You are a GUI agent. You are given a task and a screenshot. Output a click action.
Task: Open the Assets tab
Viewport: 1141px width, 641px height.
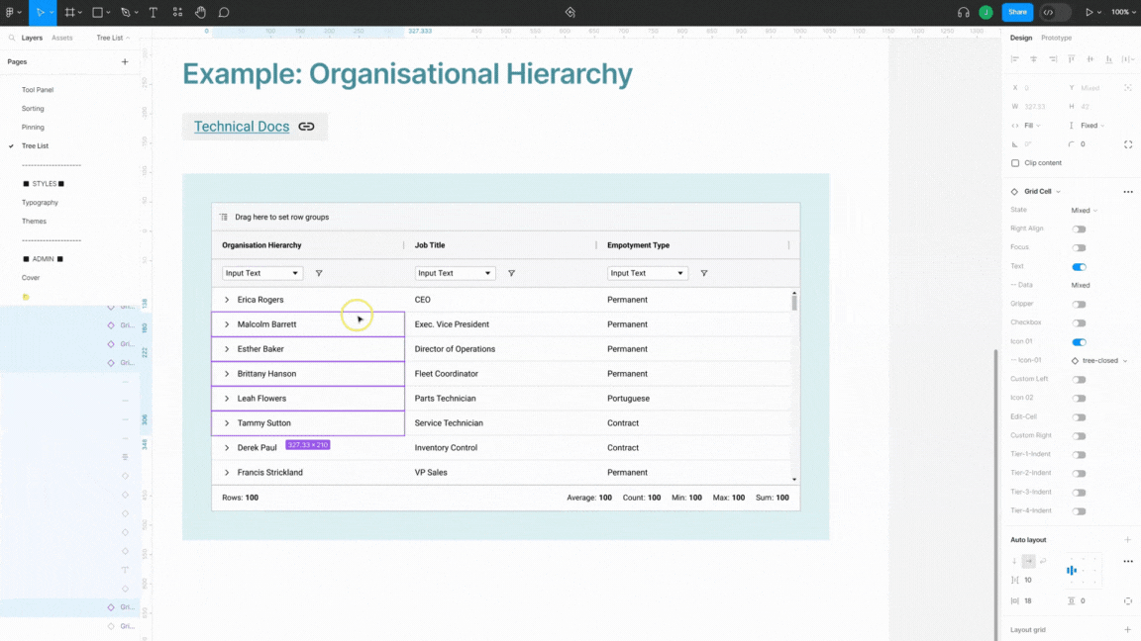[61, 38]
